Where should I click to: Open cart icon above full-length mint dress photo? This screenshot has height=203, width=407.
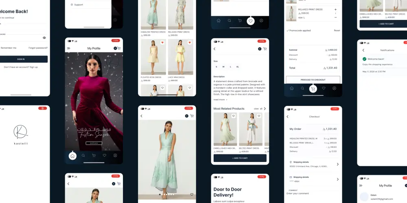192,116
